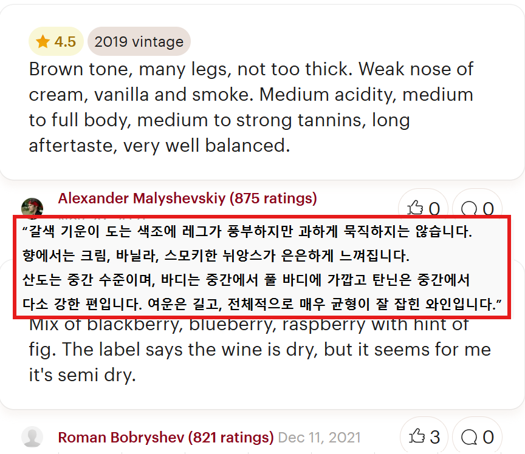This screenshot has width=525, height=454.
Task: Open Roman Bobryshev's profile name link
Action: [122, 438]
